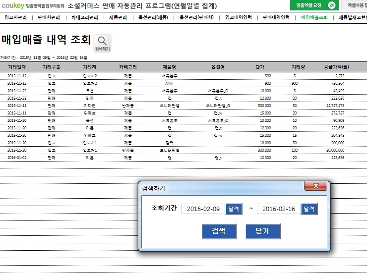Click the 거래처 column header
The width and height of the screenshot is (367, 275).
(x=90, y=67)
